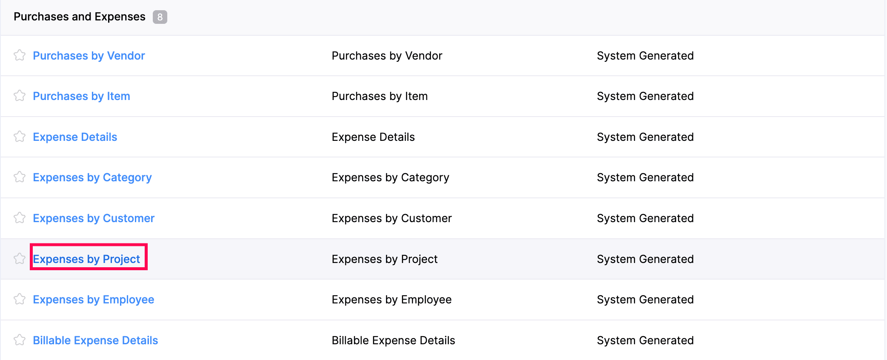Screen dimensions: 887x360
Task: Star the Expenses by Project report
Action: coord(20,259)
